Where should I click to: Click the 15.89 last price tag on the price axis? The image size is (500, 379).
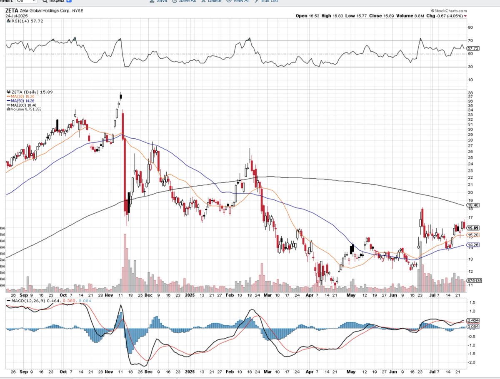[473, 228]
